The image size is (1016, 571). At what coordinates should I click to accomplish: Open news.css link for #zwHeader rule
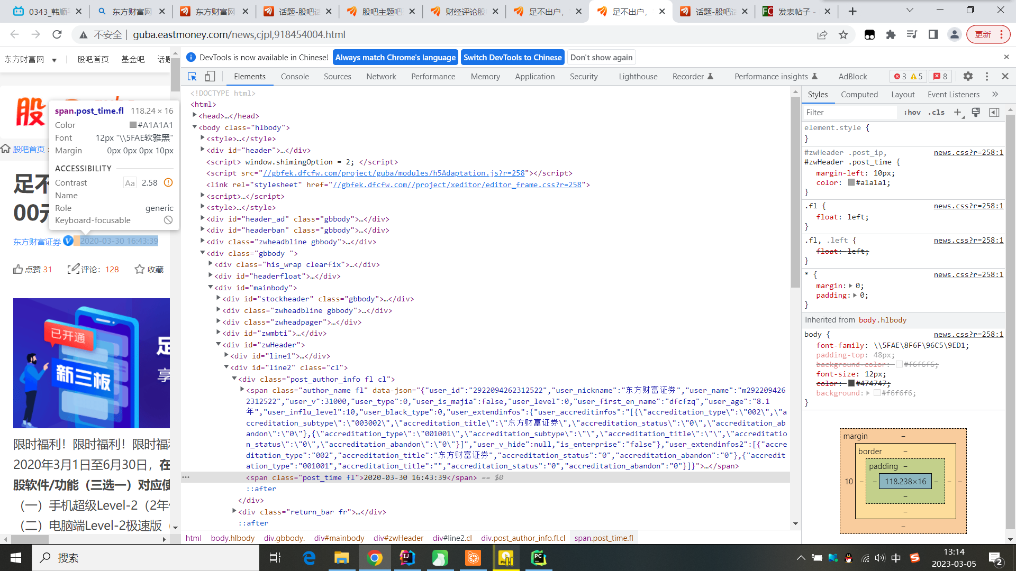pyautogui.click(x=968, y=152)
